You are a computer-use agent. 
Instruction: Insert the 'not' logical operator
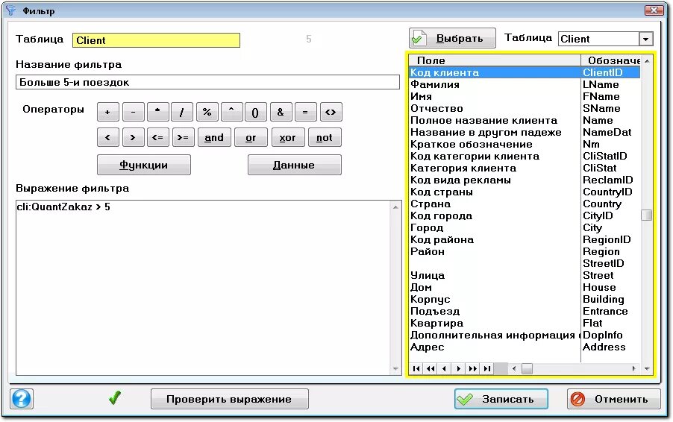point(325,138)
